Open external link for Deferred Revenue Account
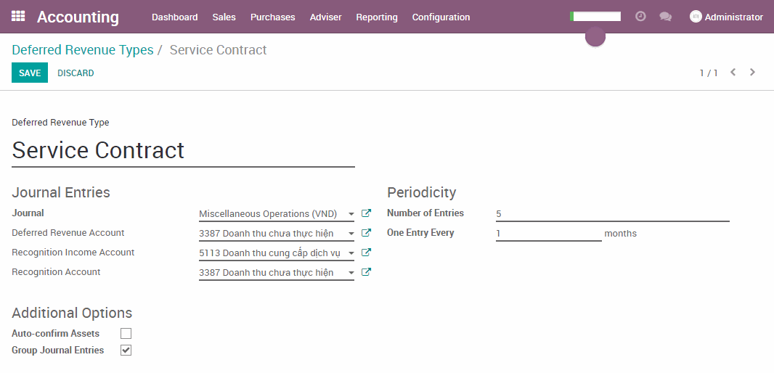The image size is (774, 373). (x=366, y=233)
